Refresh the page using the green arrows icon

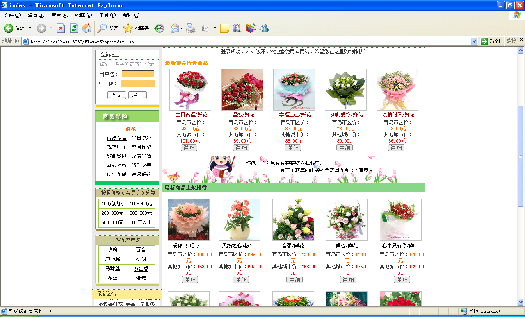74,28
